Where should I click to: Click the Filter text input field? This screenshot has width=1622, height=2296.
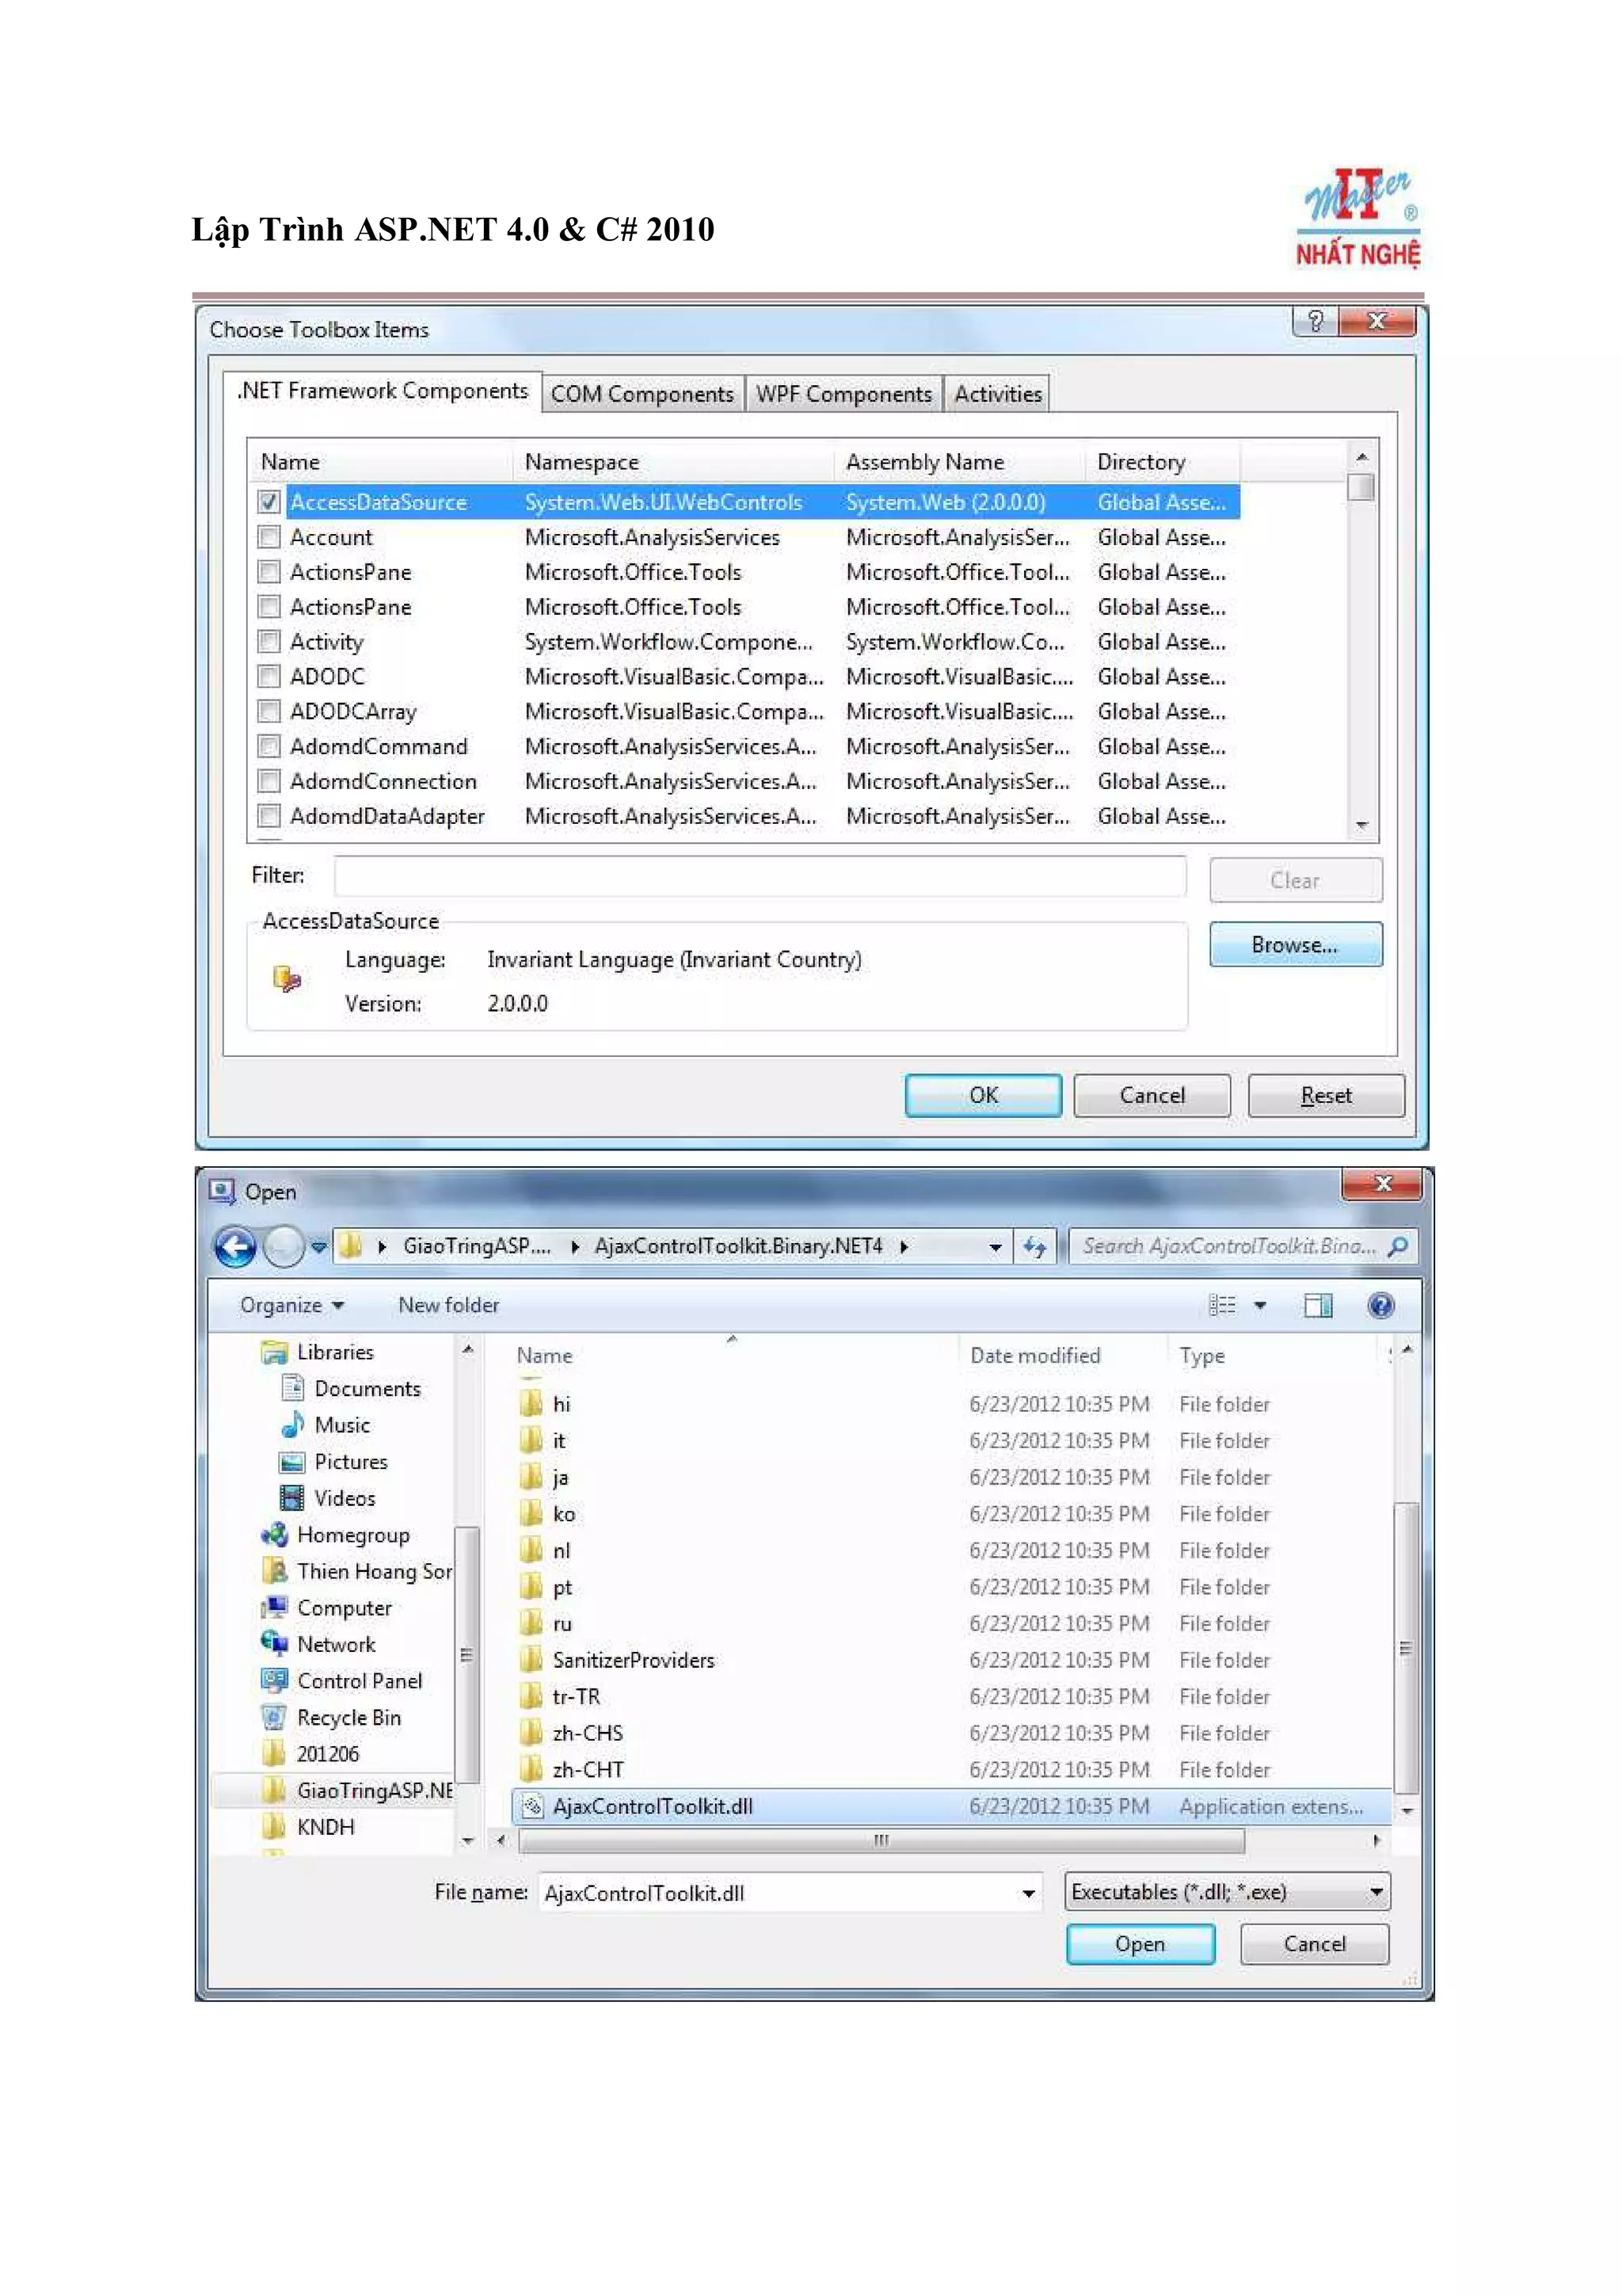(760, 877)
